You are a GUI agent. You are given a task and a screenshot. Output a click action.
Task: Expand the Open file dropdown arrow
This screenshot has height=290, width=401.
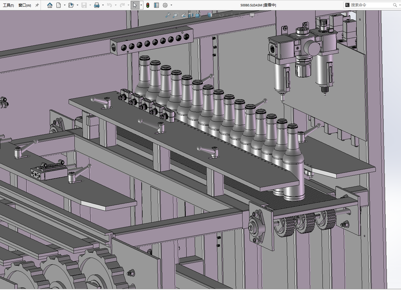(x=77, y=5)
